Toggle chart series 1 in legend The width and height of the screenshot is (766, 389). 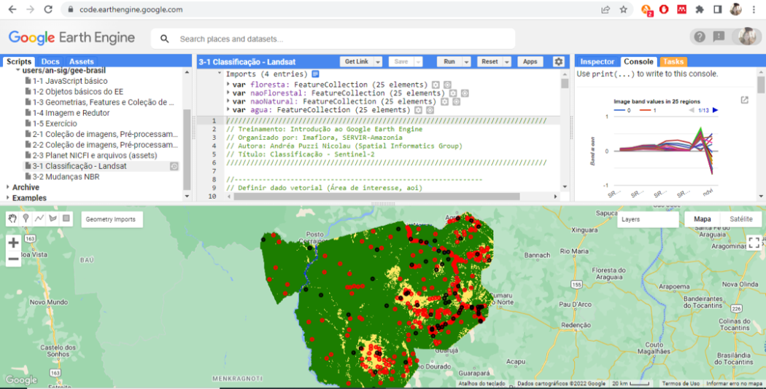point(649,110)
